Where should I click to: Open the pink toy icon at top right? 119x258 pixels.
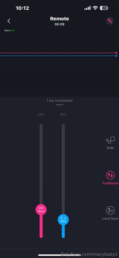110,21
